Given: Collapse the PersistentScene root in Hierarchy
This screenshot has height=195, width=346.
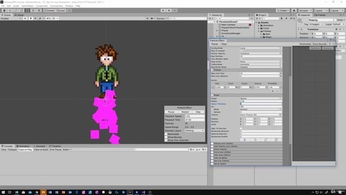Looking at the screenshot, I should 215,22.
